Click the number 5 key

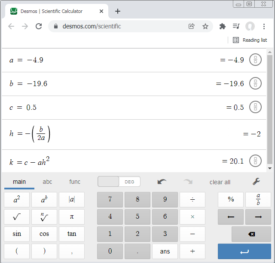click(x=137, y=217)
